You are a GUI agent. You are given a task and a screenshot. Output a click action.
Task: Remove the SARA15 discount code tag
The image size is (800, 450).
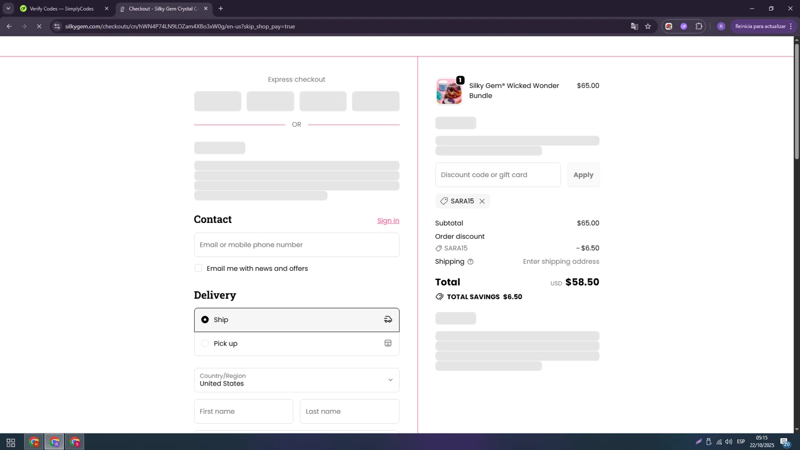coord(482,201)
